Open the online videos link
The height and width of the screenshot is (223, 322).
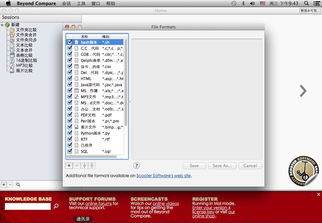[166, 204]
